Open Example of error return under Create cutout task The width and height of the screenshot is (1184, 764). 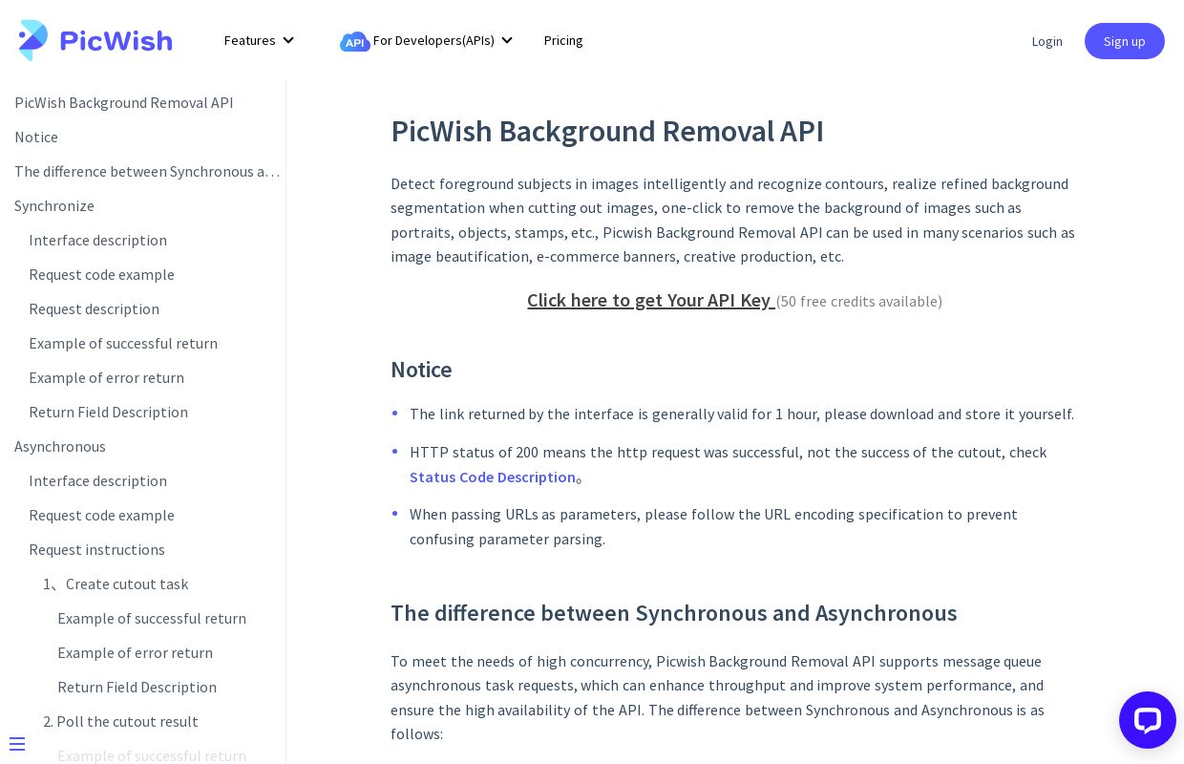point(135,652)
